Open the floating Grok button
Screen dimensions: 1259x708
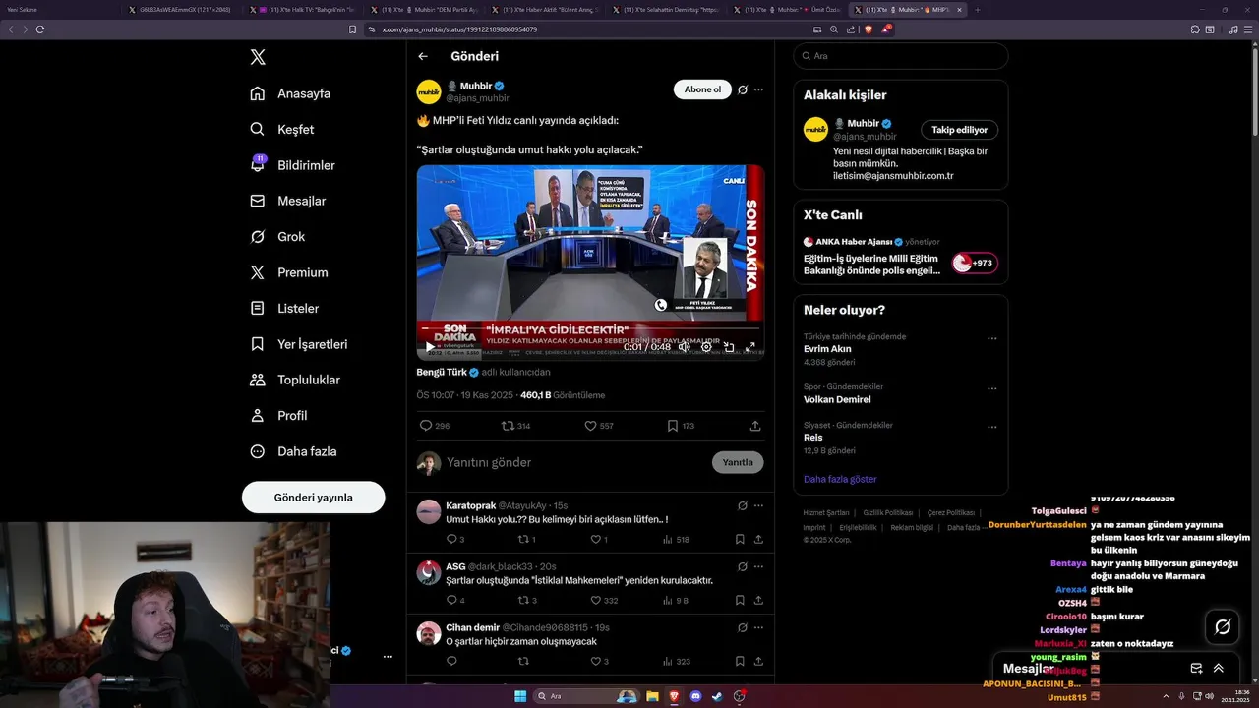point(1223,626)
